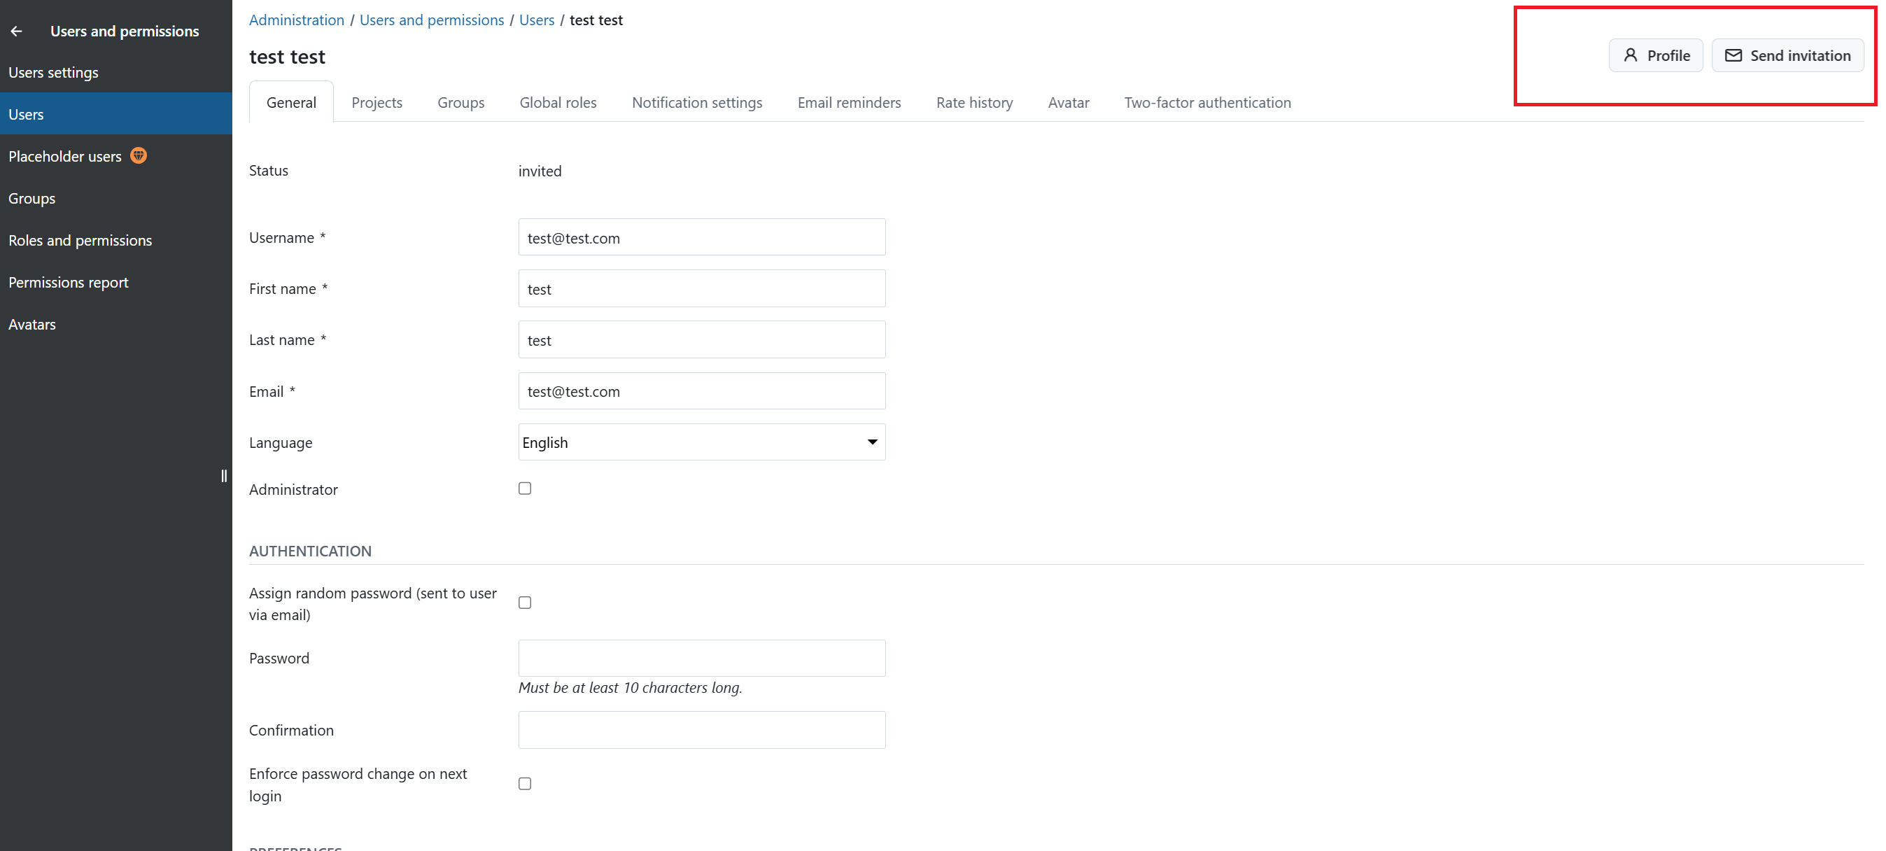This screenshot has width=1886, height=851.
Task: Toggle Enforce password change on next login
Action: click(x=524, y=784)
